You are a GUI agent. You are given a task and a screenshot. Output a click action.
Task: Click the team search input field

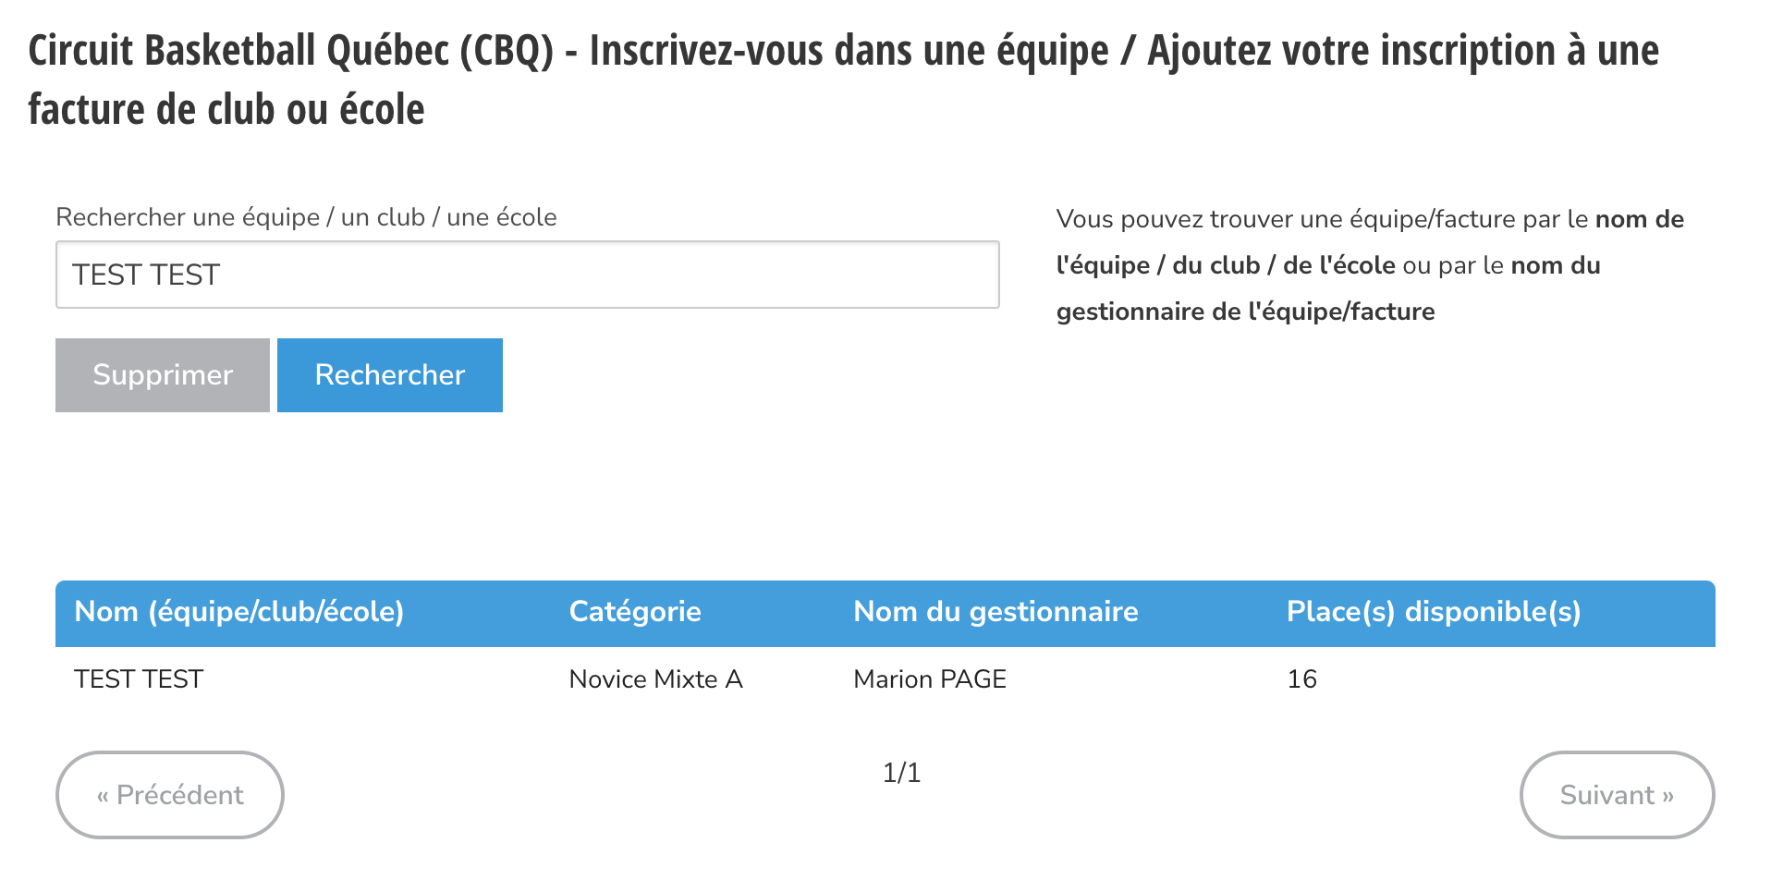tap(527, 275)
